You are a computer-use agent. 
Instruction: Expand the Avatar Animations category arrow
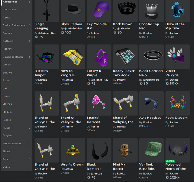pyautogui.click(x=30, y=25)
